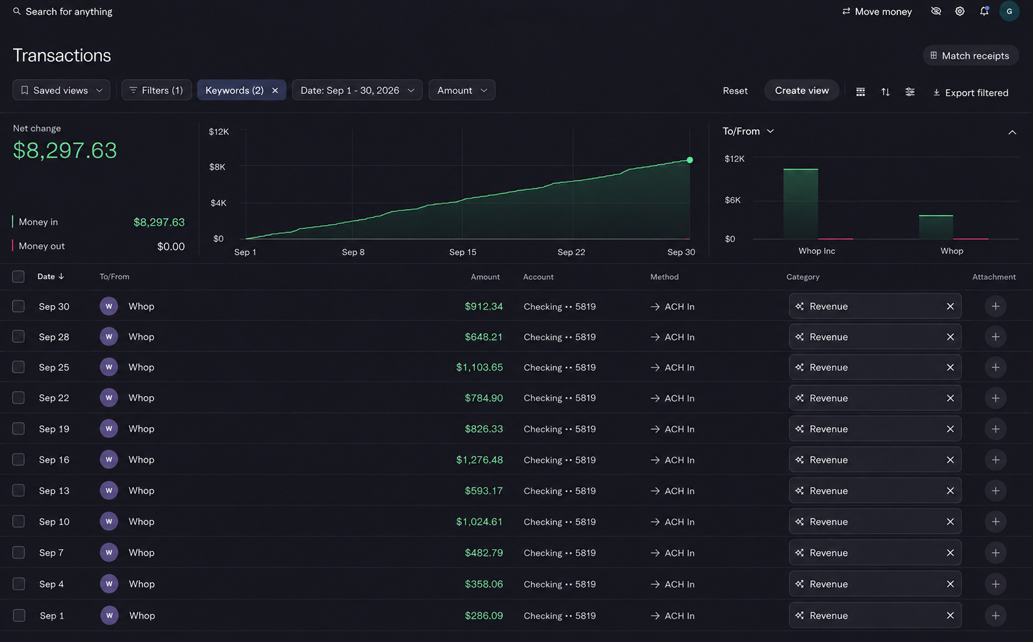Check the Sep 4 transaction checkbox

[19, 584]
